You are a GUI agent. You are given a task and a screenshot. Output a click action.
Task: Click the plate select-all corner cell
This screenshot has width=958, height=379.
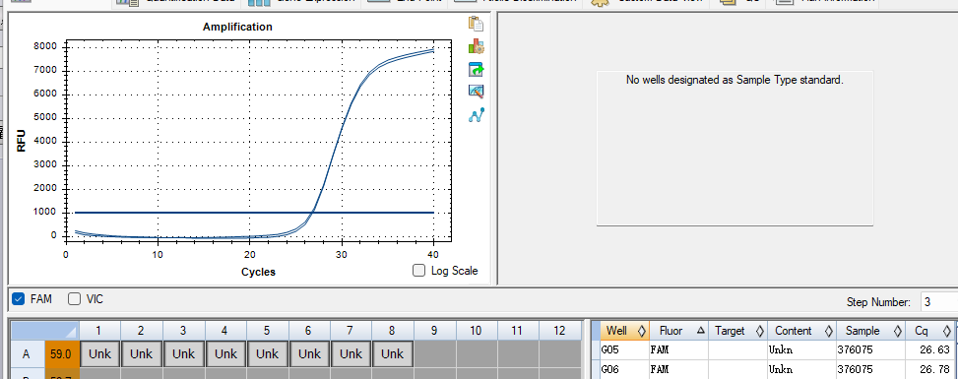(x=45, y=331)
